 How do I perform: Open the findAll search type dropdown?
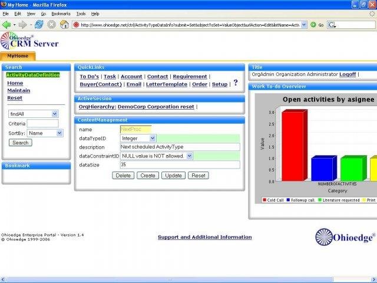(x=55, y=114)
